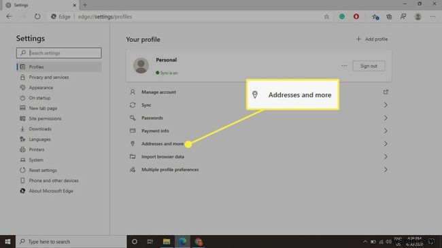Open a new tab with plus button
Screen dimensions: 442x248
pos(85,5)
